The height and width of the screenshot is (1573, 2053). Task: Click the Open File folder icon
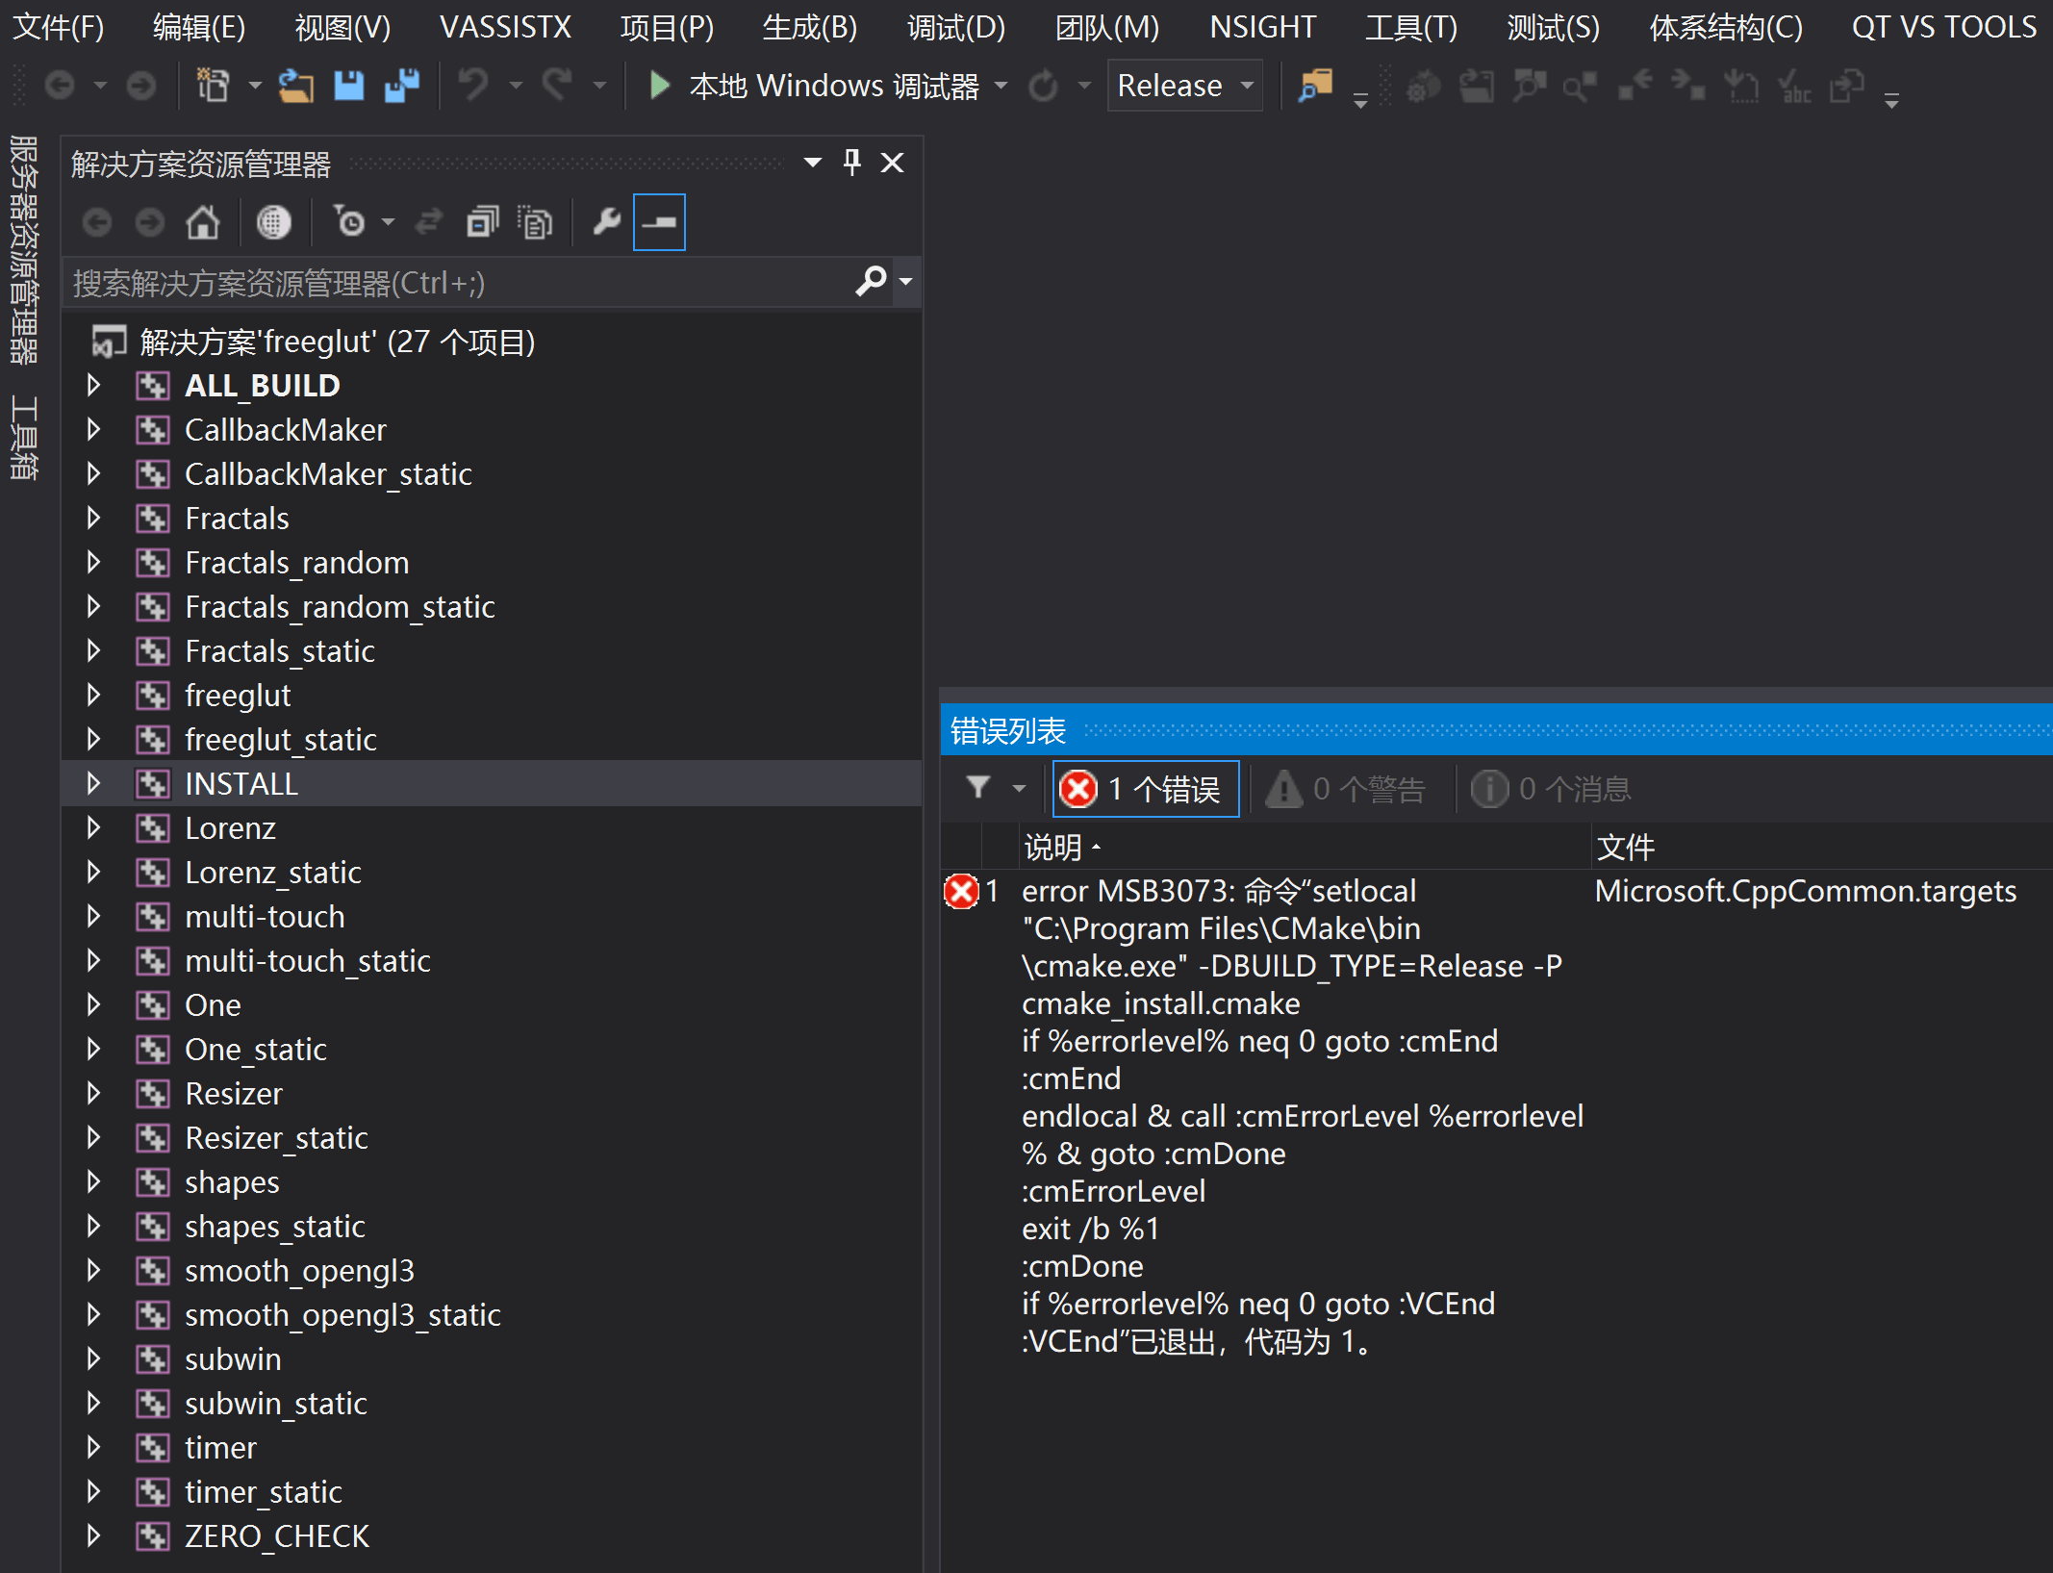click(296, 86)
